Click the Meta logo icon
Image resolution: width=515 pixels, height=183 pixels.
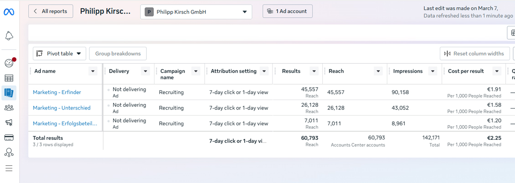pos(9,12)
